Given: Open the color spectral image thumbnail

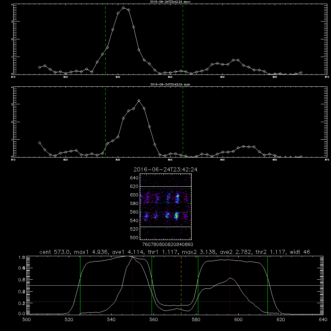Looking at the screenshot, I should [x=166, y=207].
